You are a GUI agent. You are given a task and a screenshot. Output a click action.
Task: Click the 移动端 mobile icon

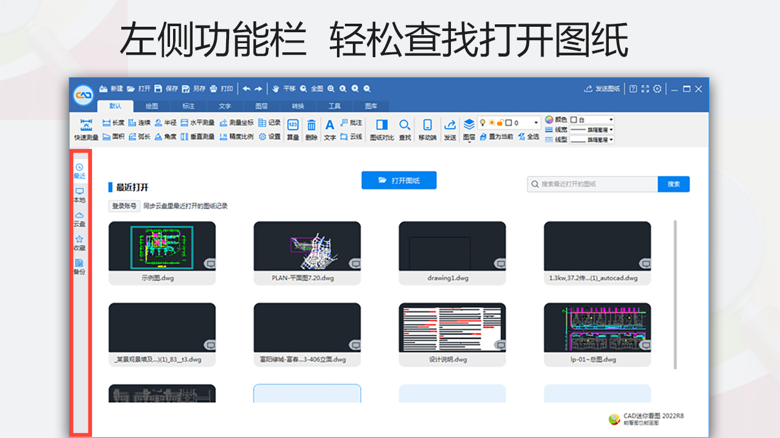pos(427,129)
